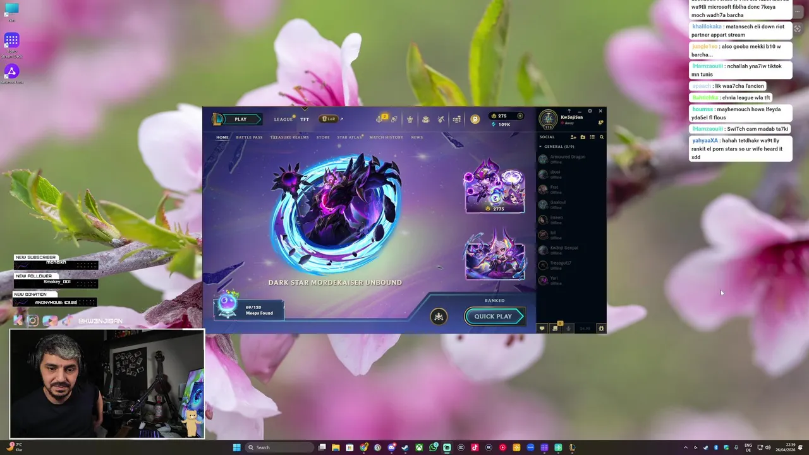
Task: Open the LoR external link badge
Action: point(330,119)
